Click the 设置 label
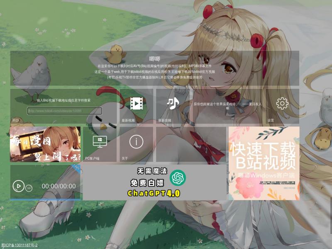 click(271, 120)
